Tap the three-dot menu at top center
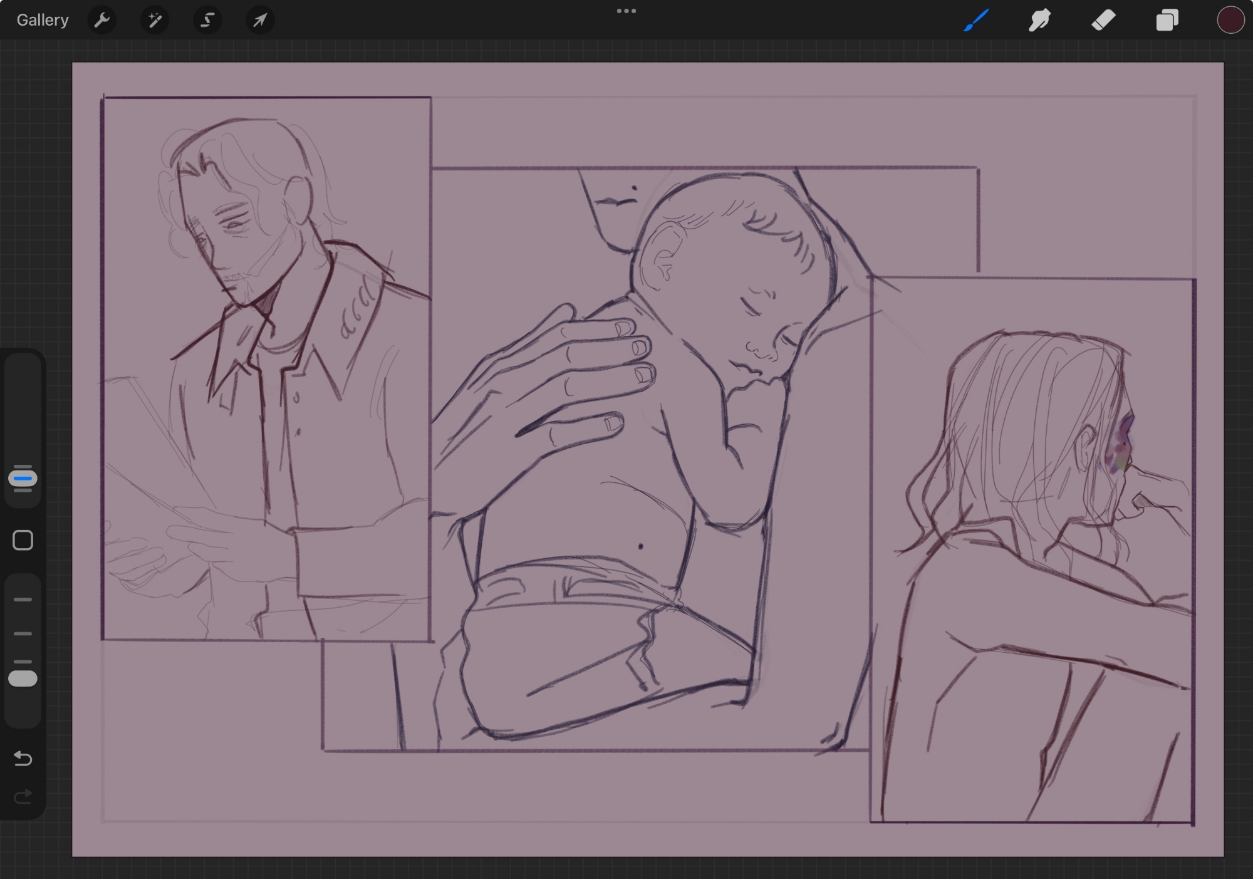This screenshot has width=1253, height=879. click(x=626, y=11)
